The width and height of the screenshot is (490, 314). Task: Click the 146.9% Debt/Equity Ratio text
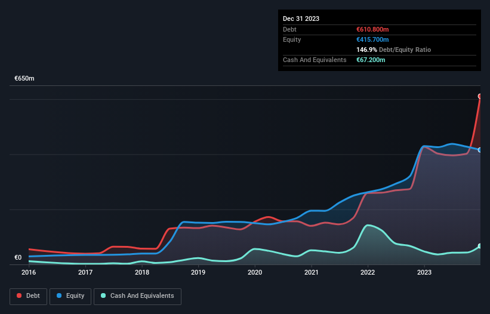click(x=393, y=50)
